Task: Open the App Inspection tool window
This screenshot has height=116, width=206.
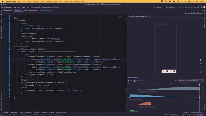Action: (61, 113)
